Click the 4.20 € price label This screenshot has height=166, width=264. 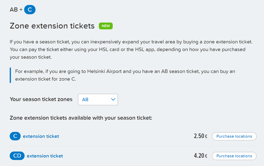[201, 156]
